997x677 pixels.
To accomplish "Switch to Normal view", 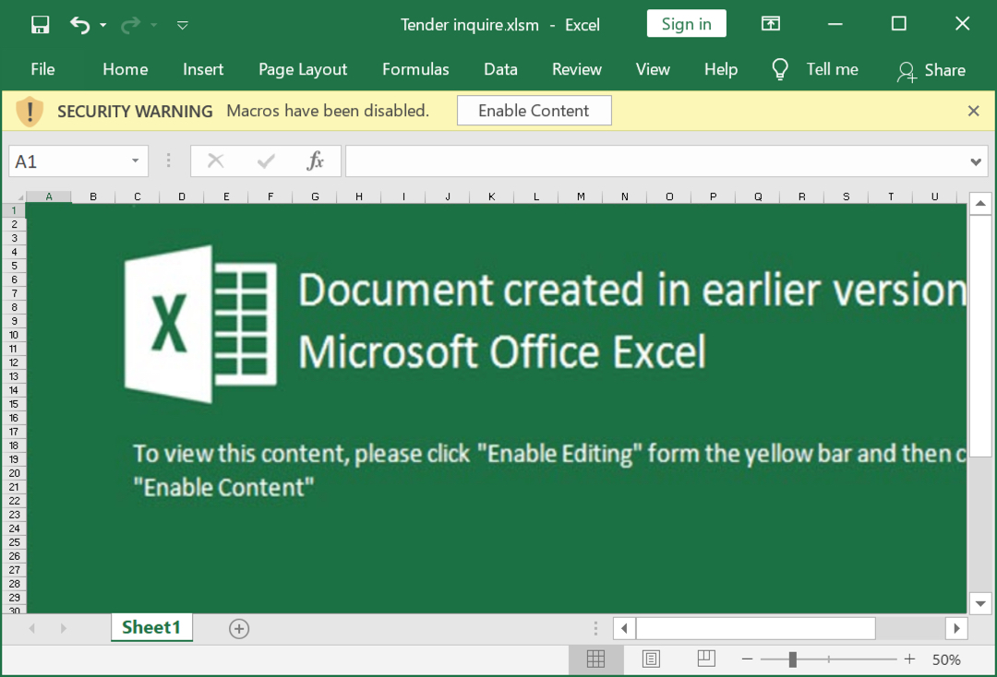I will click(x=595, y=659).
